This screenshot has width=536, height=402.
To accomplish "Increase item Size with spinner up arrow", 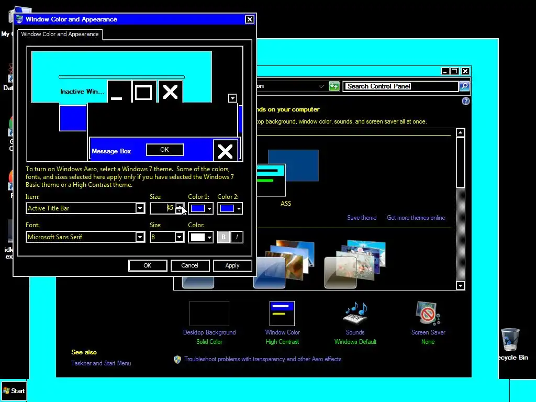I will (x=179, y=206).
